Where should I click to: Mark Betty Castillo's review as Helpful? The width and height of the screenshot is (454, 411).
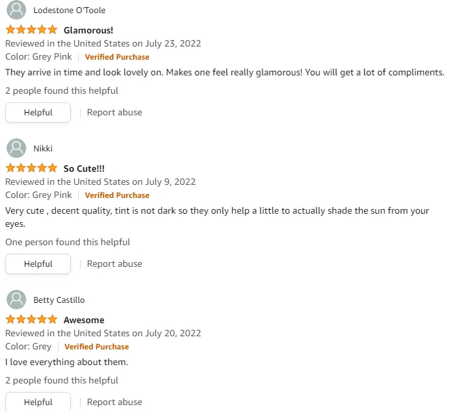[38, 402]
